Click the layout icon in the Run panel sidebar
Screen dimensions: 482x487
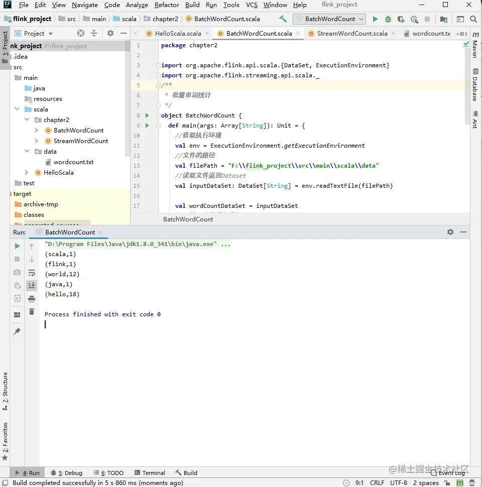click(17, 315)
